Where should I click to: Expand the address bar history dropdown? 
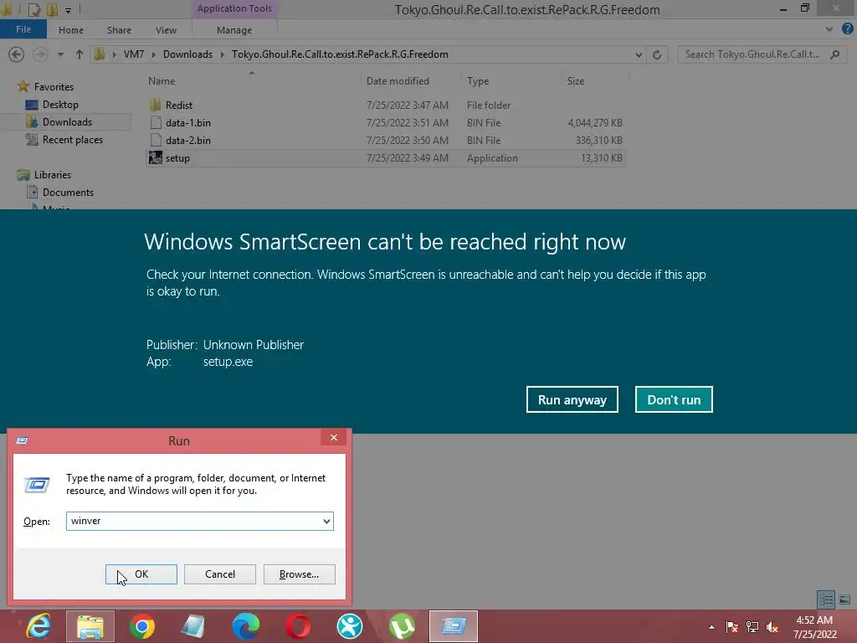click(x=639, y=54)
